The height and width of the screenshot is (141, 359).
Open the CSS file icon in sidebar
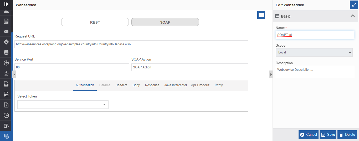6,94
